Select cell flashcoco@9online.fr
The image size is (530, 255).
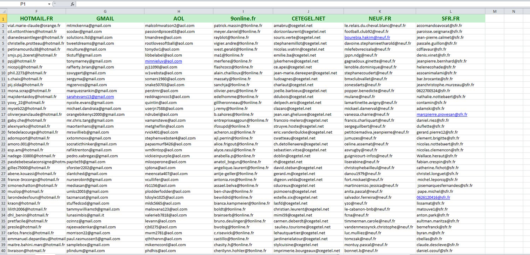point(243,67)
